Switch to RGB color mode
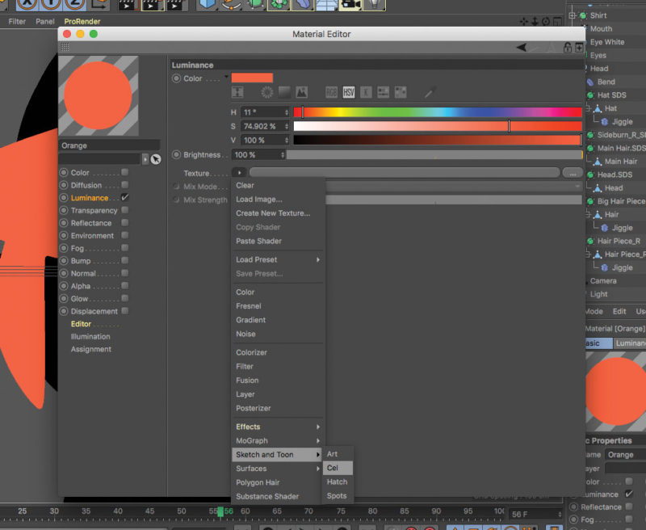 pyautogui.click(x=330, y=93)
